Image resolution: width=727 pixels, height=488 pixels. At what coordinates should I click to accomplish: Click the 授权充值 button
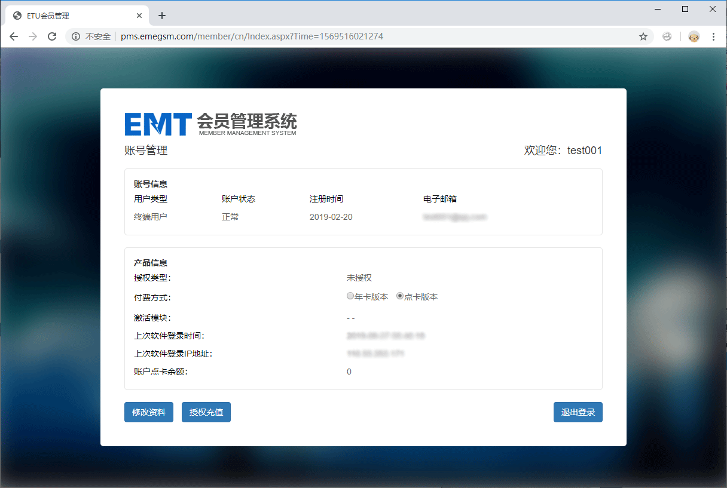point(206,412)
